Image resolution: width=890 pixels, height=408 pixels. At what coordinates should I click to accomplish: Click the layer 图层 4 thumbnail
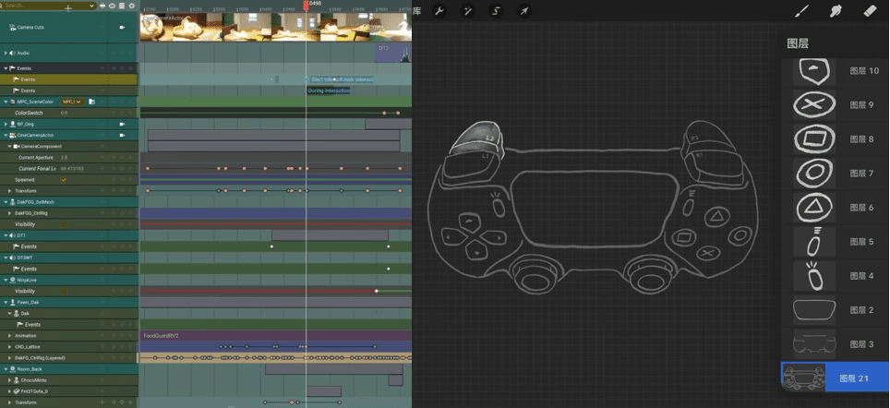pyautogui.click(x=814, y=276)
